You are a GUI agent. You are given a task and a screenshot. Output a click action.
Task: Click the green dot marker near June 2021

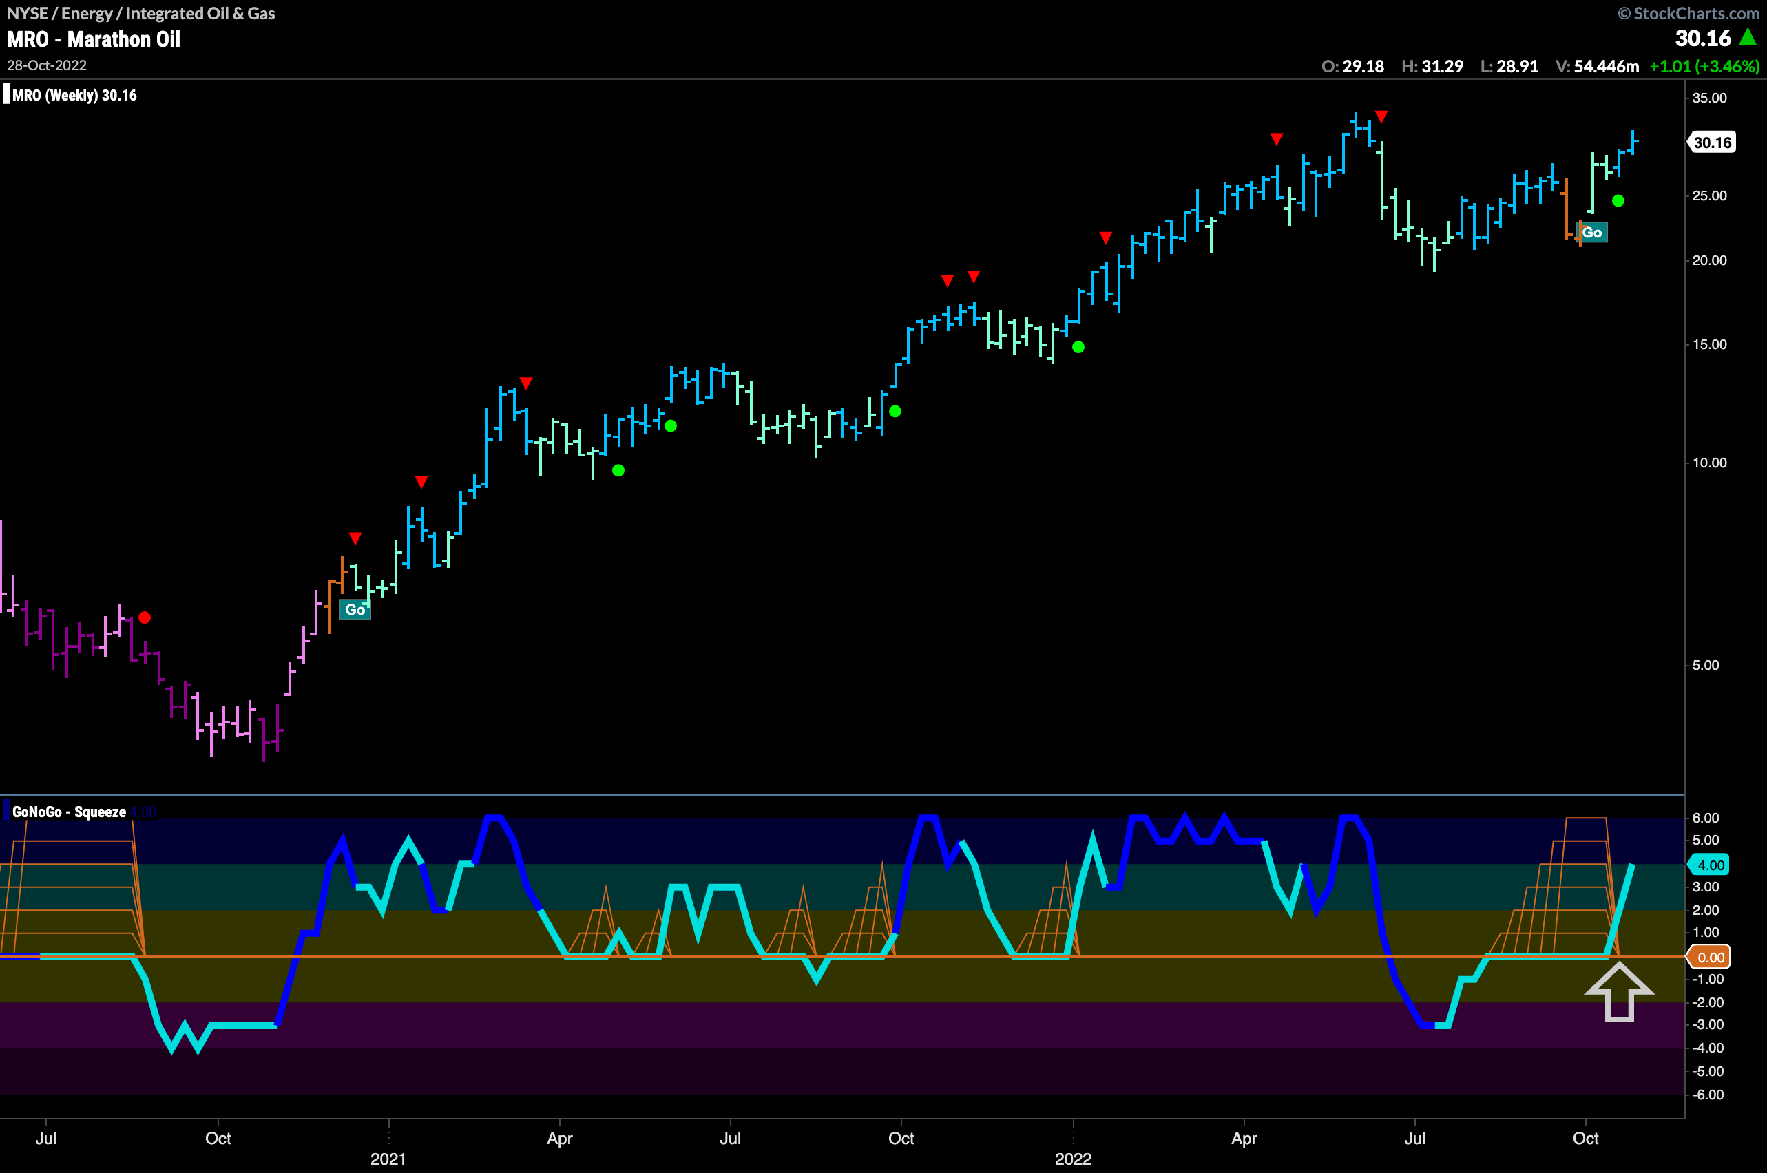coord(671,425)
